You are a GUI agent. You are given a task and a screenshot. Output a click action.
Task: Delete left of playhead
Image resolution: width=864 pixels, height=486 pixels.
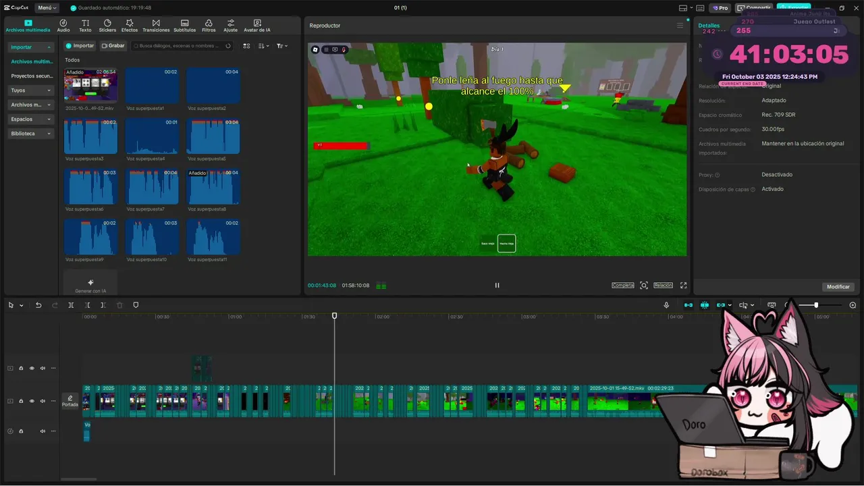[x=87, y=305]
